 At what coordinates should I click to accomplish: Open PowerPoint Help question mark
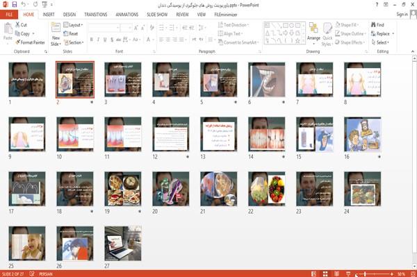click(x=377, y=5)
